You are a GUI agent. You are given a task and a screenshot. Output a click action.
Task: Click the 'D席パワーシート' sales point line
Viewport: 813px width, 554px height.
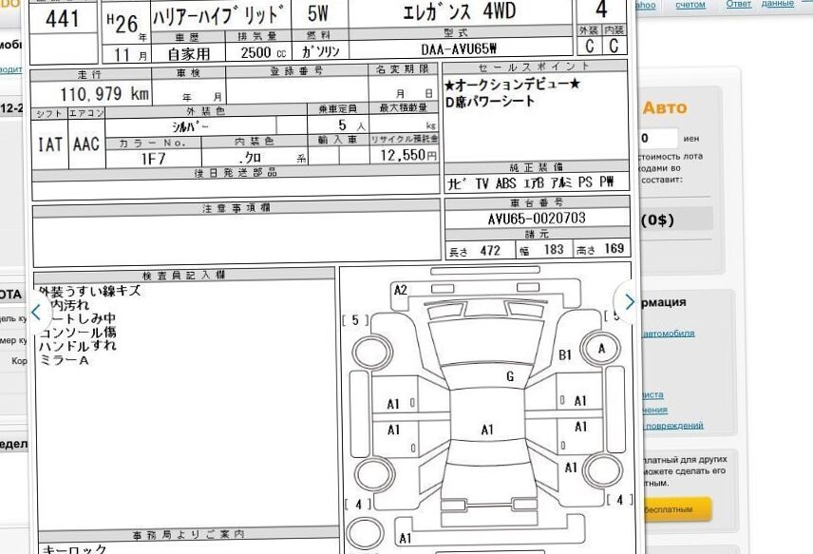(x=489, y=101)
